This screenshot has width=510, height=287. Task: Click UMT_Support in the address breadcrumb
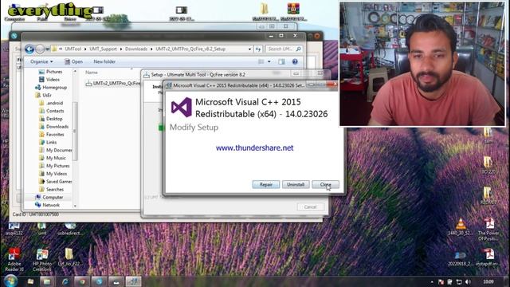click(x=103, y=49)
